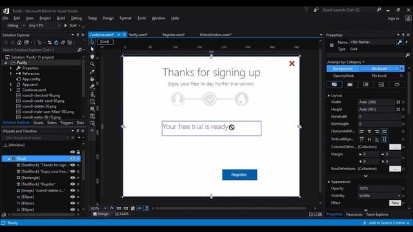Image resolution: width=413 pixels, height=232 pixels.
Task: Hide the icons8-delete Image layer
Action: pos(72,191)
